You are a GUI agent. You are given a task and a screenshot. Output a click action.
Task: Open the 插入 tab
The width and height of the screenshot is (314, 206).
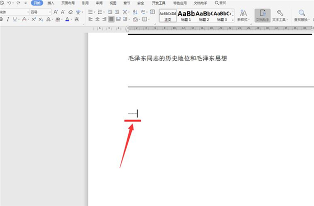click(x=51, y=3)
